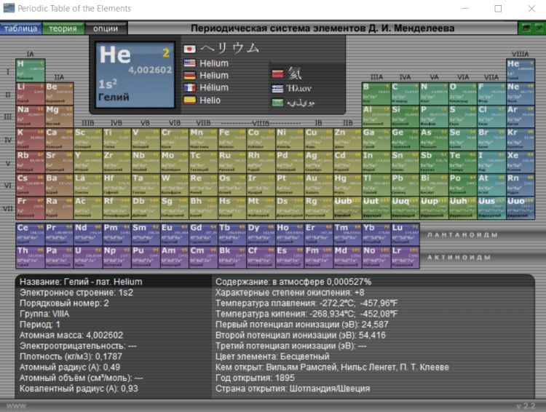546x412 pixels.
Task: Choose the Chlorine (Cl) element cell
Action: [x=491, y=116]
